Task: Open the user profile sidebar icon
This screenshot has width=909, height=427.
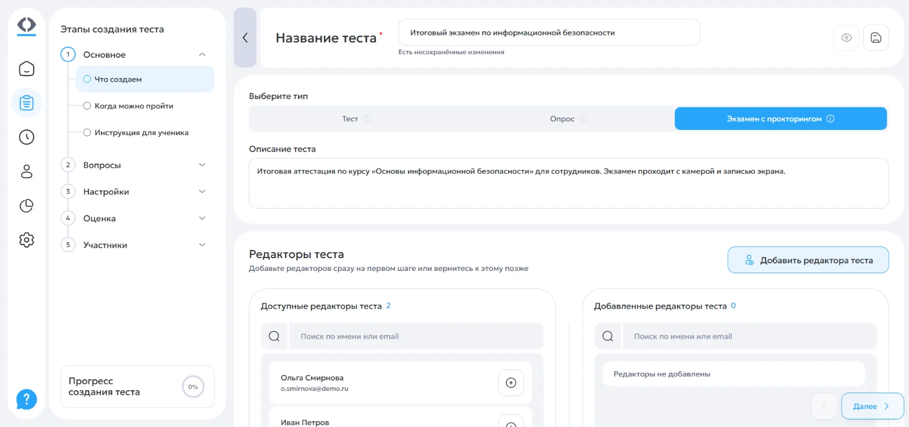Action: tap(27, 171)
